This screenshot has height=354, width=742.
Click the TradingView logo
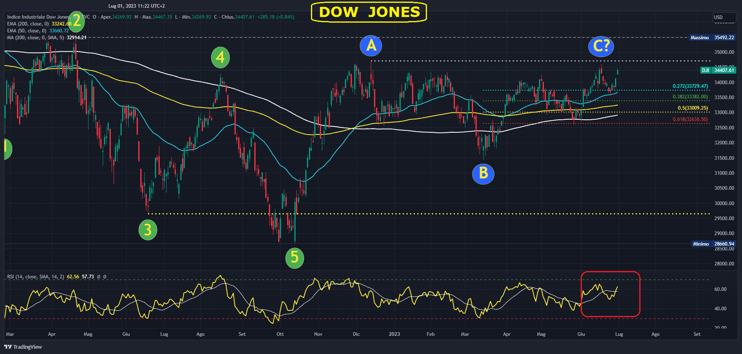coord(23,347)
